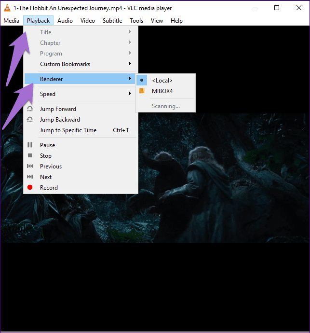Click the Previous track icon

click(30, 166)
